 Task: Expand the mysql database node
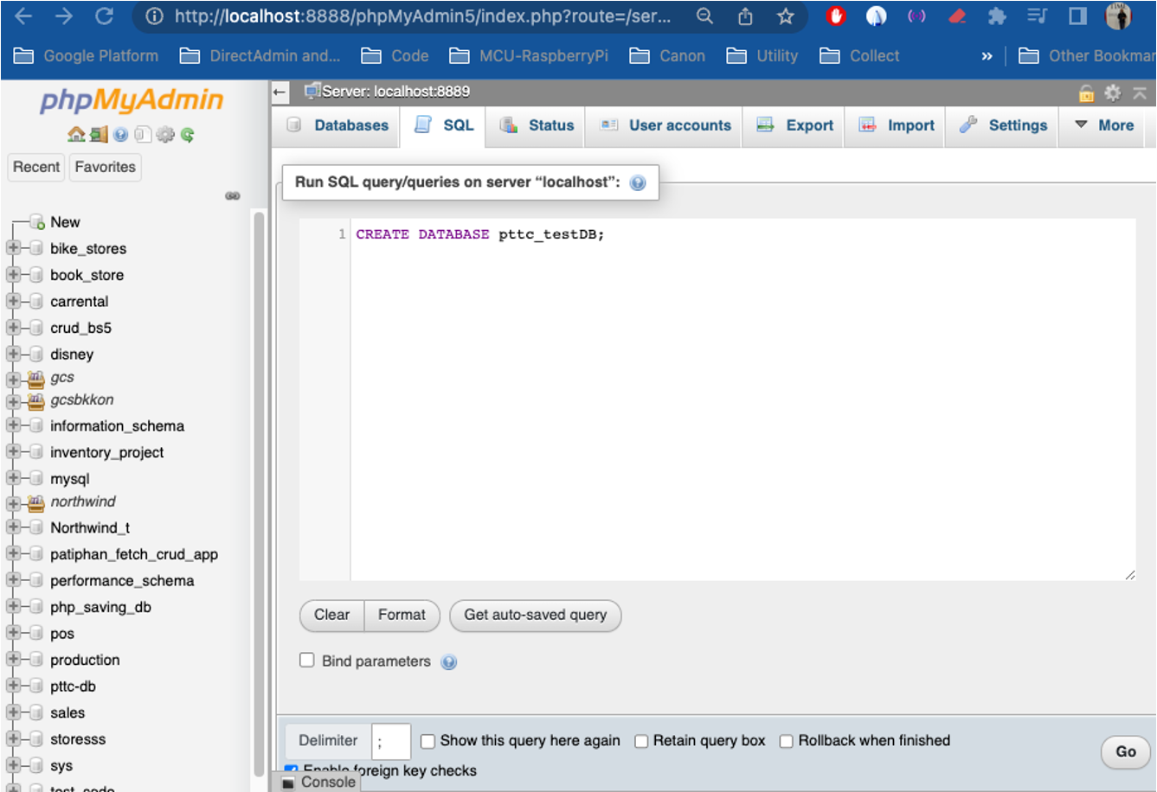(x=14, y=479)
